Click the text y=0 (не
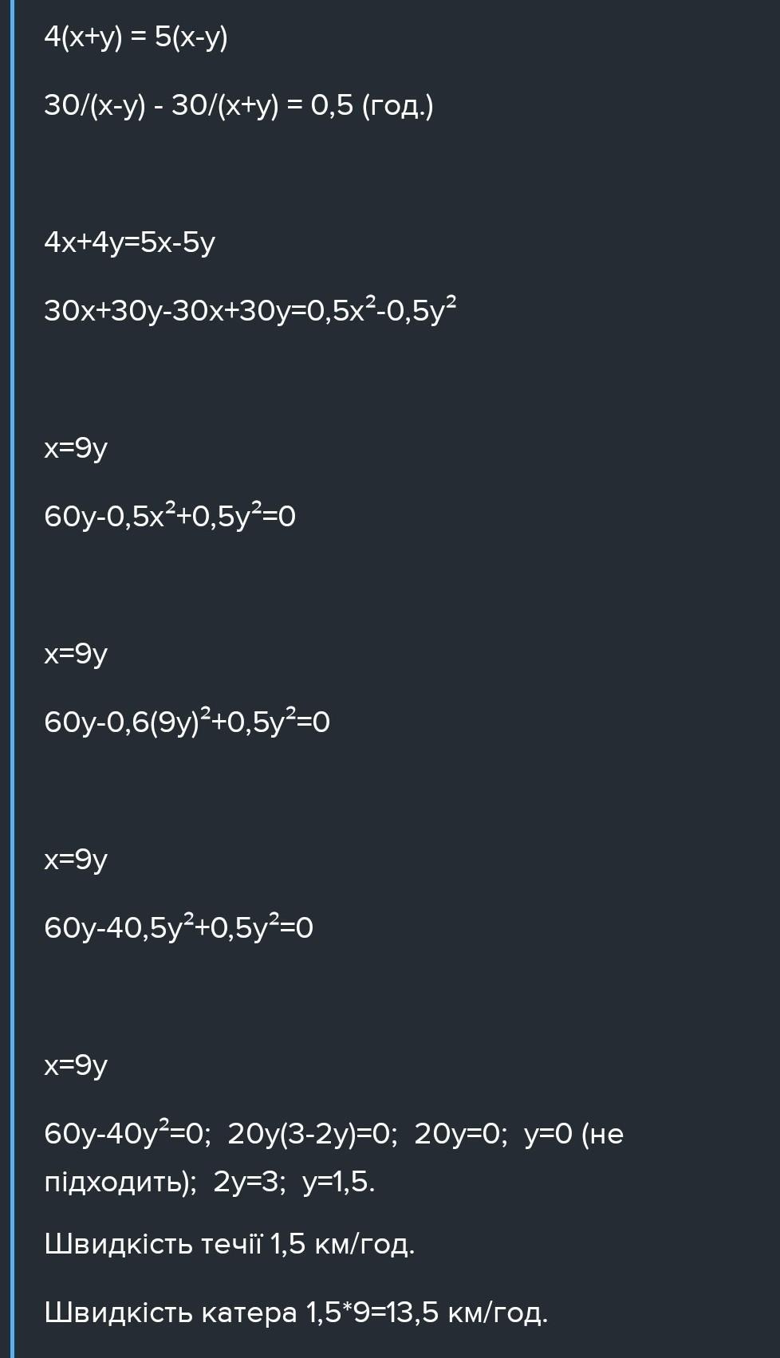 point(573,1133)
